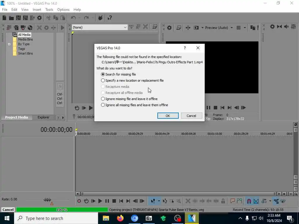The image size is (299, 224).
Task: Select the Envelope Edit tool
Action: tap(165, 201)
